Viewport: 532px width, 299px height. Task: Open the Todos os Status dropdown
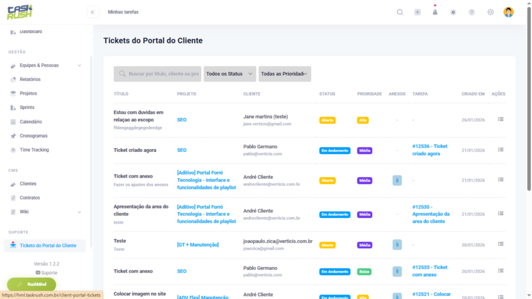pyautogui.click(x=230, y=74)
